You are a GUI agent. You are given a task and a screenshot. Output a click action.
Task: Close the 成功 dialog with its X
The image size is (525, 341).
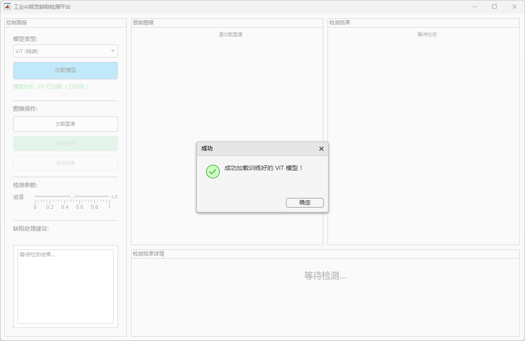[321, 149]
